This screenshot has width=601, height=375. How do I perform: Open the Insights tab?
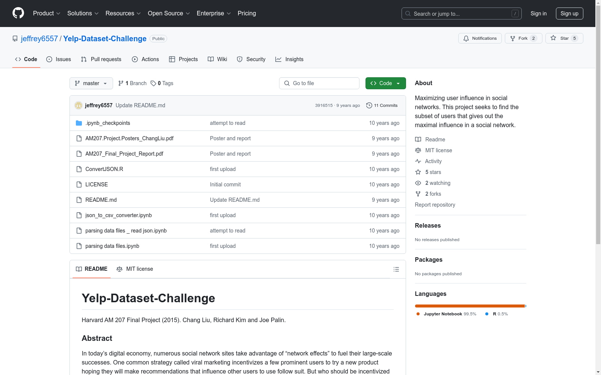click(289, 59)
